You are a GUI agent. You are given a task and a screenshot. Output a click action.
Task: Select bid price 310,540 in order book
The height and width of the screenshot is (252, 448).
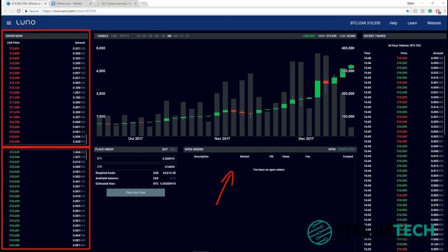[14, 182]
